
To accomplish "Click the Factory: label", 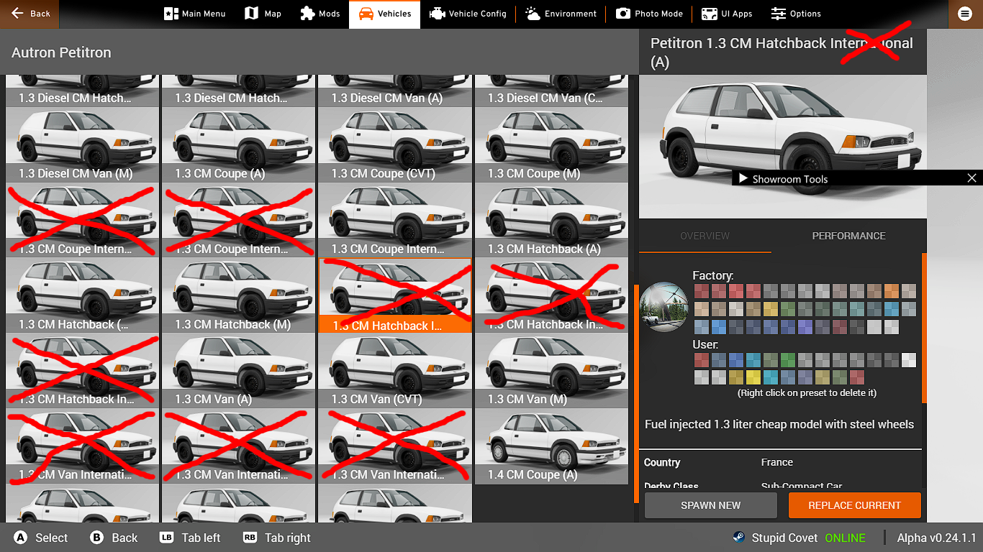I will (x=713, y=275).
